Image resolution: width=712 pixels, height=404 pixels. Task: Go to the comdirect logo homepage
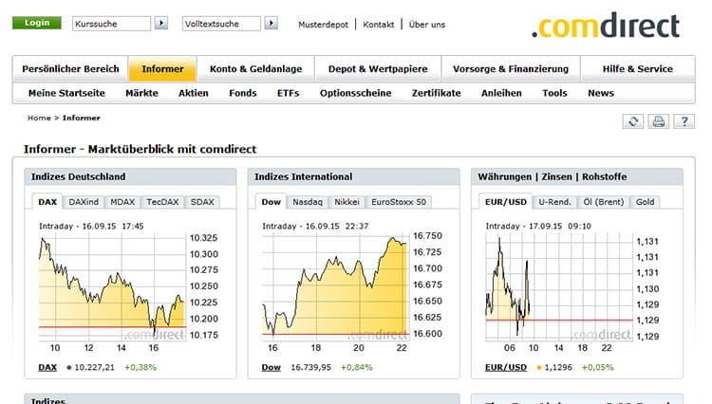coord(606,26)
